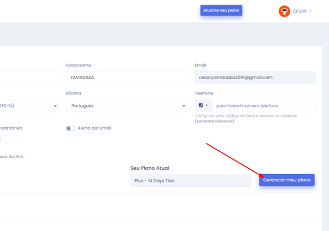Open the CESAR user account menu
The image size is (329, 231).
299,11
